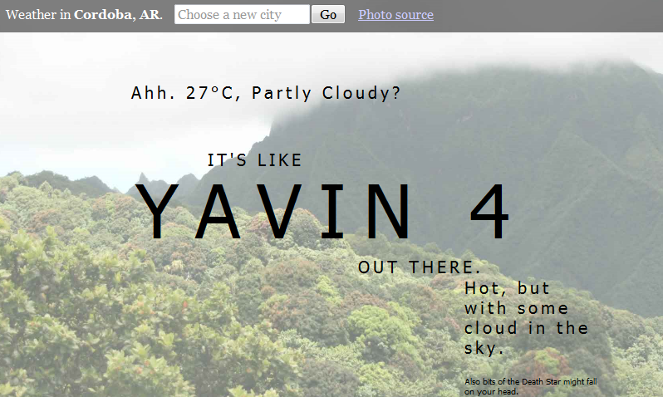Click the words cloud in the
Screen dimensions: 663x397
coord(526,328)
